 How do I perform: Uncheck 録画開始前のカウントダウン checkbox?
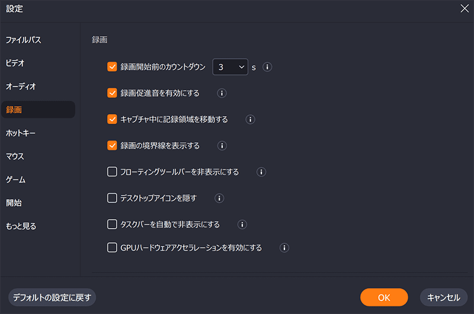coord(112,67)
